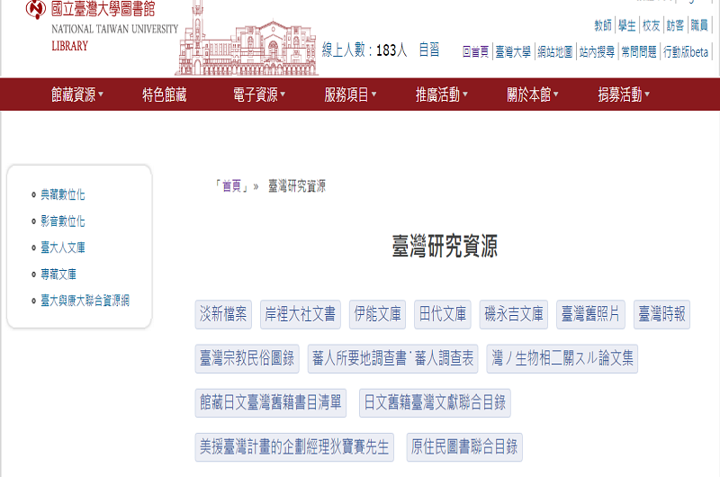Expand the 關於本館 dropdown menu
This screenshot has width=720, height=477.
pos(533,94)
